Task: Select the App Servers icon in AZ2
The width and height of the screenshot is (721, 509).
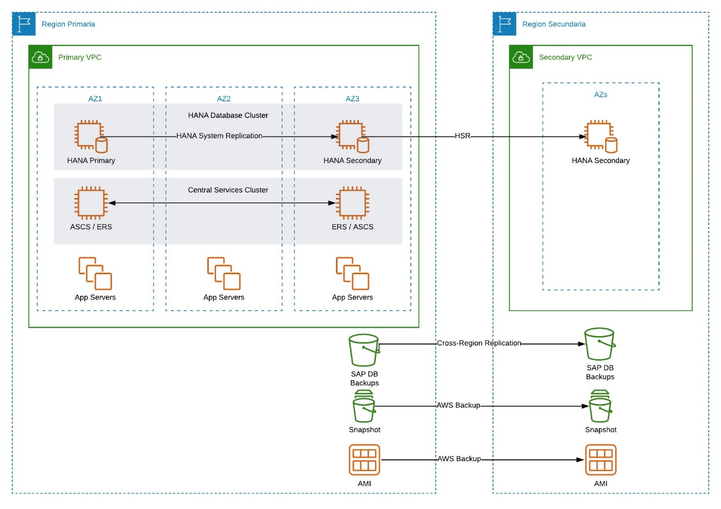Action: point(224,273)
